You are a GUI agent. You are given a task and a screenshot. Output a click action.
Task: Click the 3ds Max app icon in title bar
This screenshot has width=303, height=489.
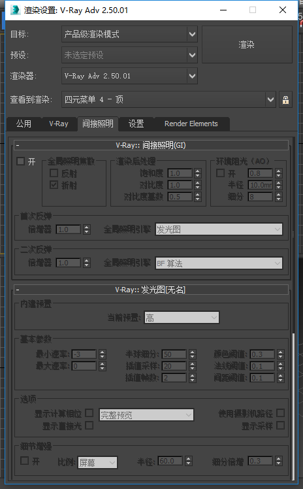click(x=15, y=10)
